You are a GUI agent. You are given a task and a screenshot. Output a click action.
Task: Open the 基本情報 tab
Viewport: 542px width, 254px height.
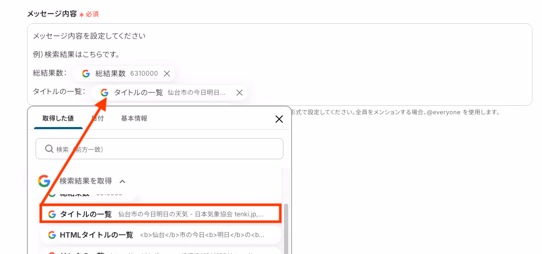click(x=134, y=119)
